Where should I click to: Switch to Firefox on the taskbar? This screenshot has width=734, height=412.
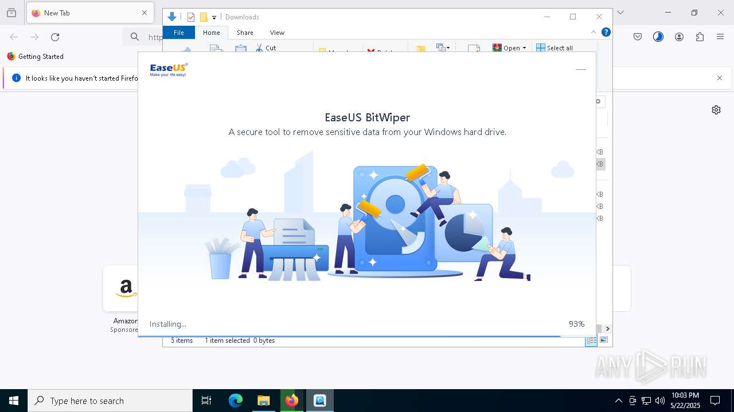292,401
